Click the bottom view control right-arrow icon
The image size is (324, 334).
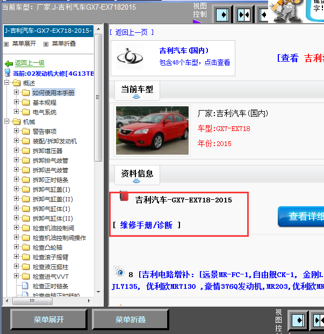pyautogui.click(x=298, y=320)
